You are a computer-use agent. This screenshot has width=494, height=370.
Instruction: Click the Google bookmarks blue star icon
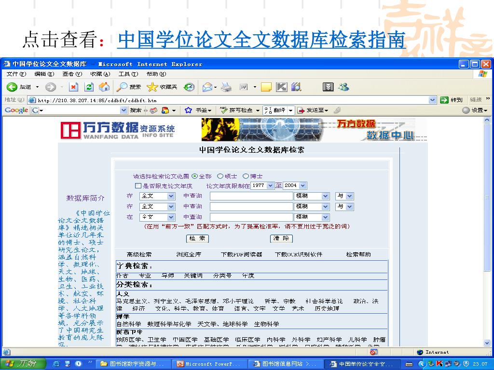click(x=189, y=110)
